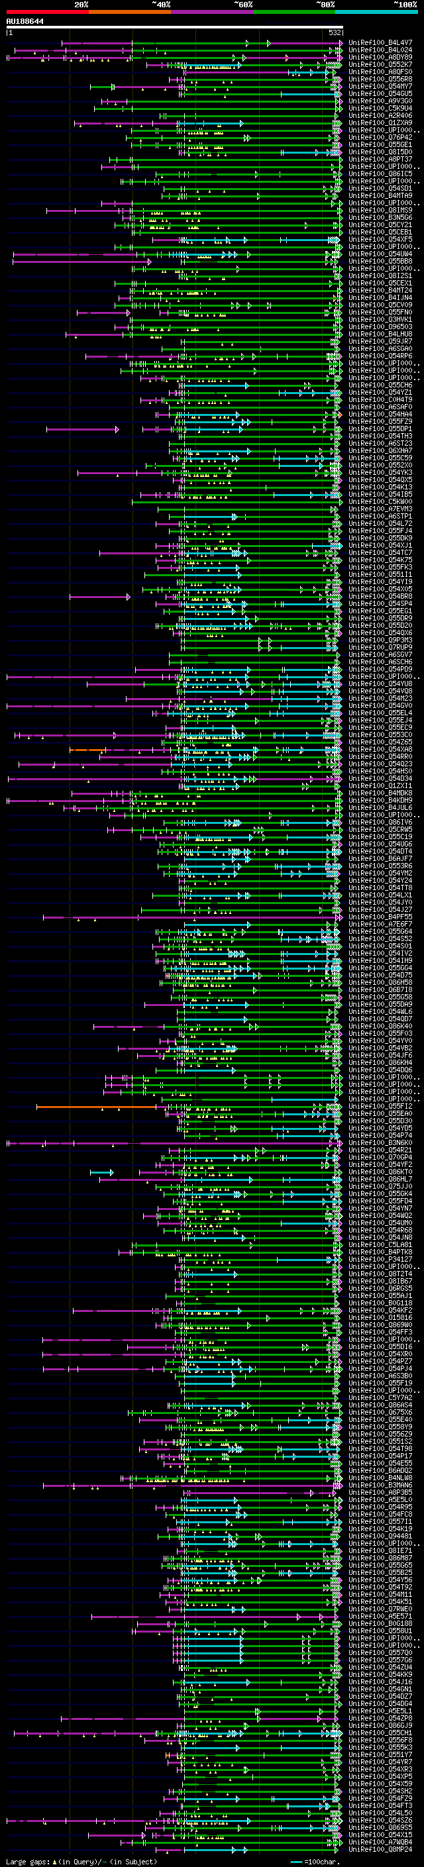The height and width of the screenshot is (1867, 424).
Task: Click the green ~80% identity scale segment
Action: click(x=294, y=12)
